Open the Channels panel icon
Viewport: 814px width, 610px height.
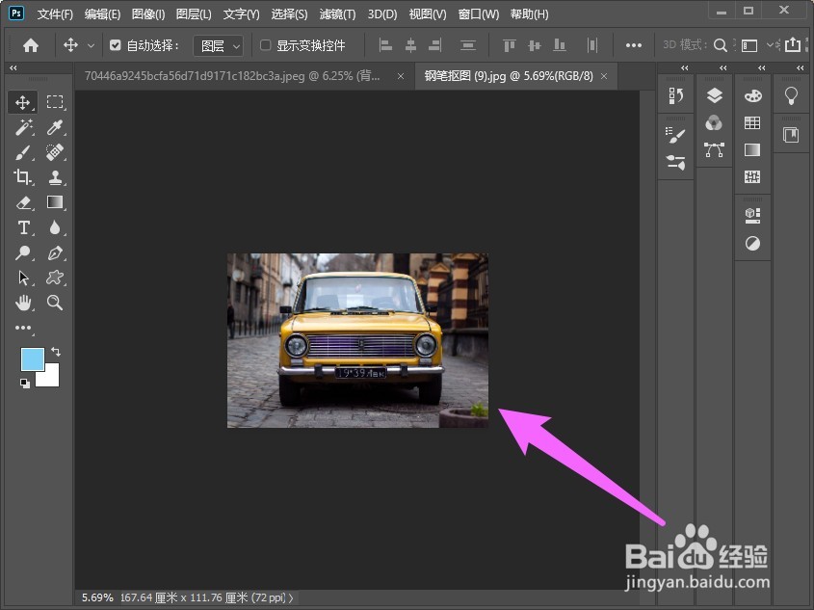coord(714,123)
